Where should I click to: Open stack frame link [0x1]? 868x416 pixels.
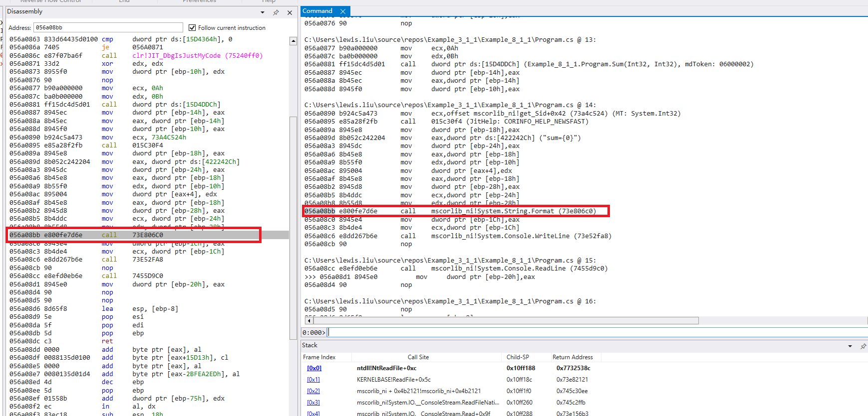(313, 380)
